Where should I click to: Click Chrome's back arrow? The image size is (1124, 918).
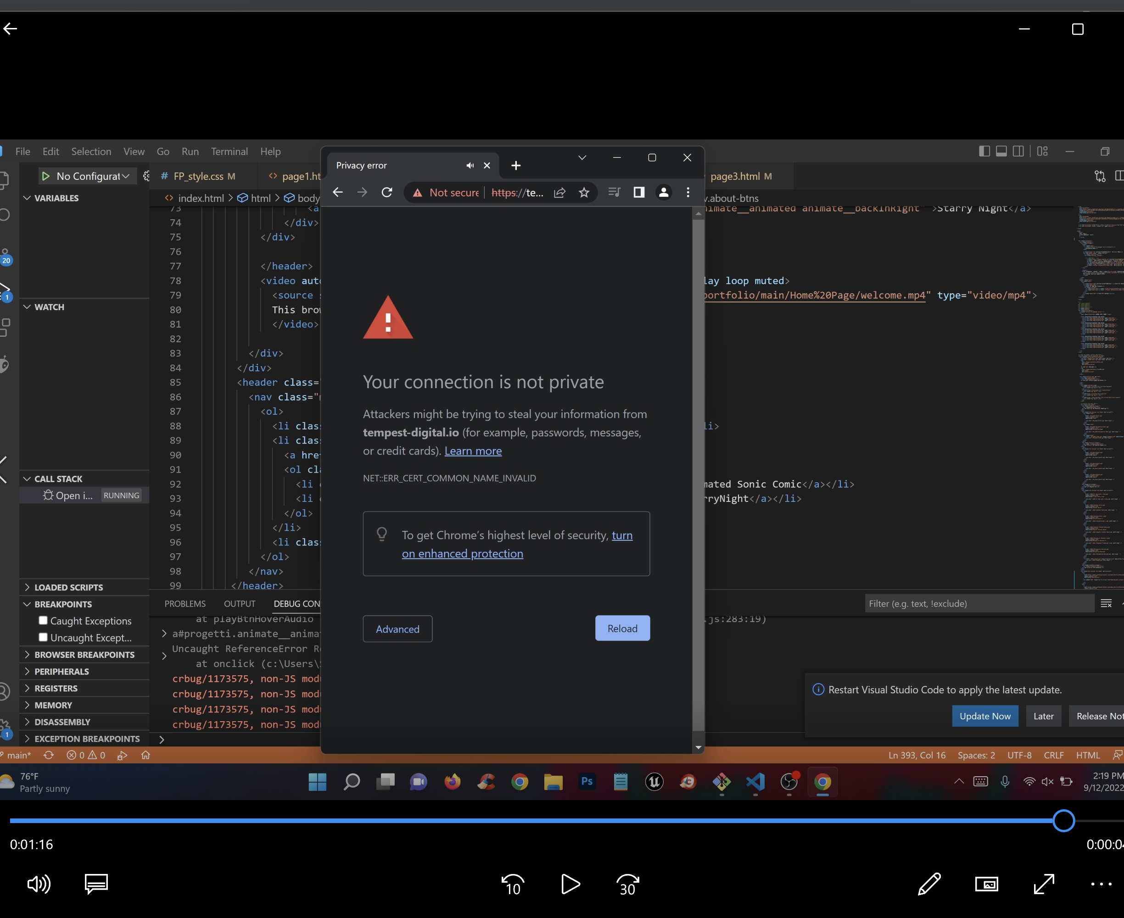(337, 193)
